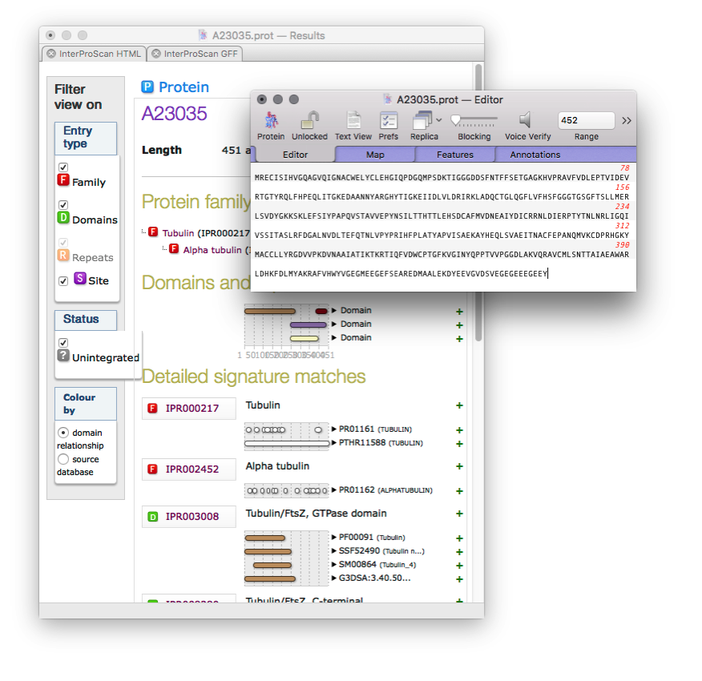Close the InterProScan HTML tab icon
The width and height of the screenshot is (702, 681).
[x=51, y=54]
